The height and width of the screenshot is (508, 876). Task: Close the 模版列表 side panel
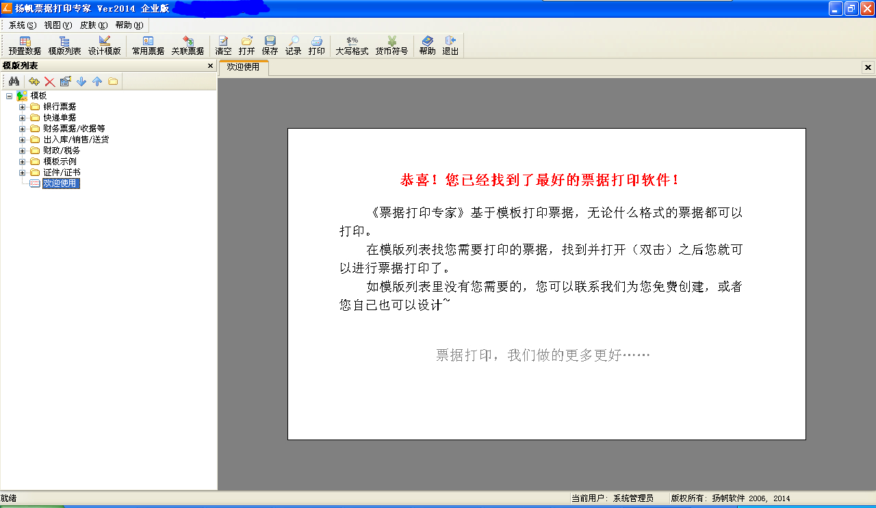tap(210, 66)
